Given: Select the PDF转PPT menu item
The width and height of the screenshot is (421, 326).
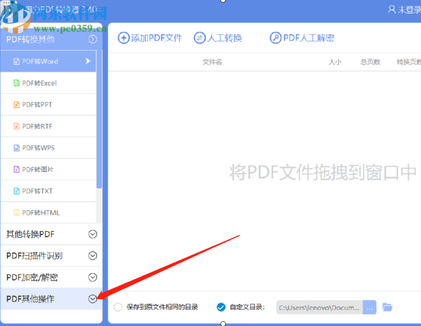Looking at the screenshot, I should [48, 104].
